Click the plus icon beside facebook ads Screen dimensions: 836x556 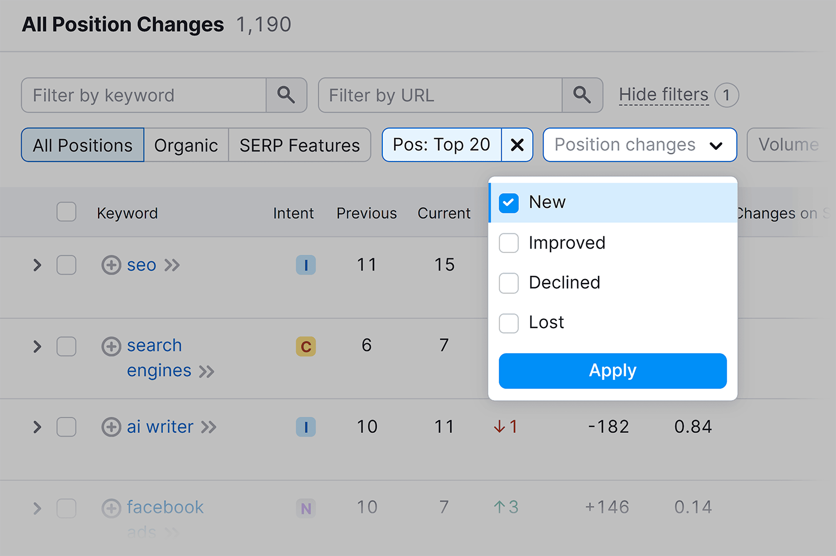pyautogui.click(x=111, y=508)
